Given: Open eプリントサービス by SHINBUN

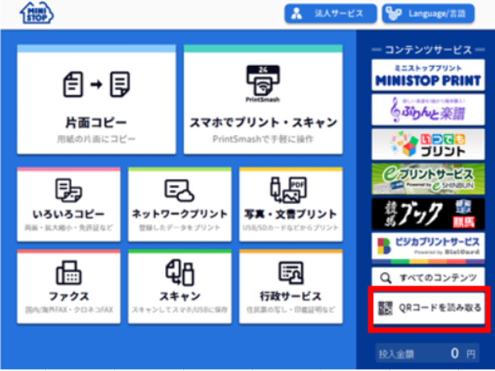Looking at the screenshot, I should 428,178.
